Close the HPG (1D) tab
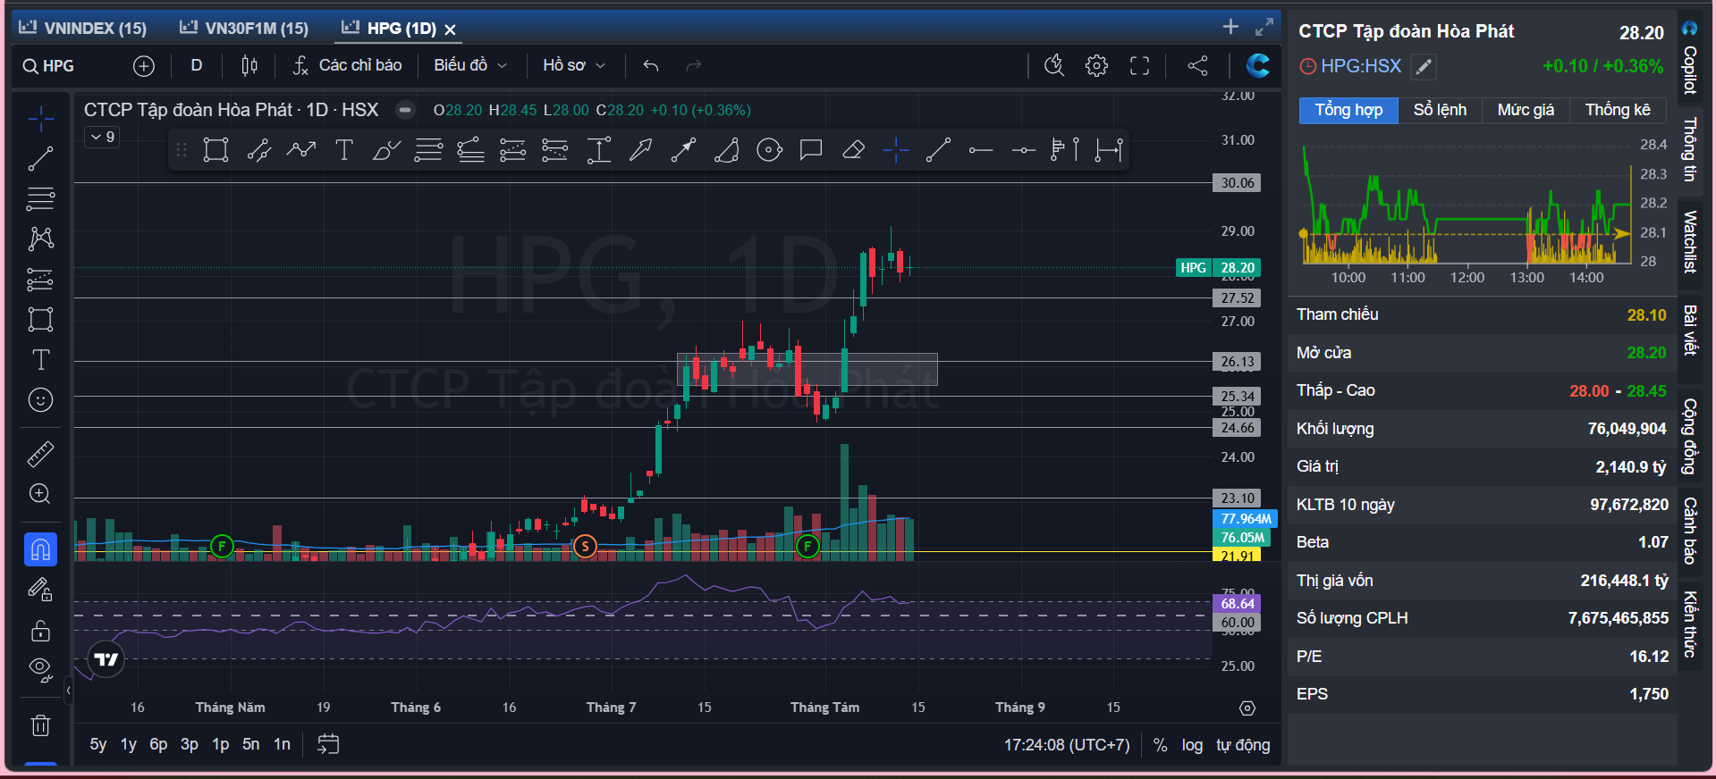The image size is (1716, 779). (x=451, y=29)
